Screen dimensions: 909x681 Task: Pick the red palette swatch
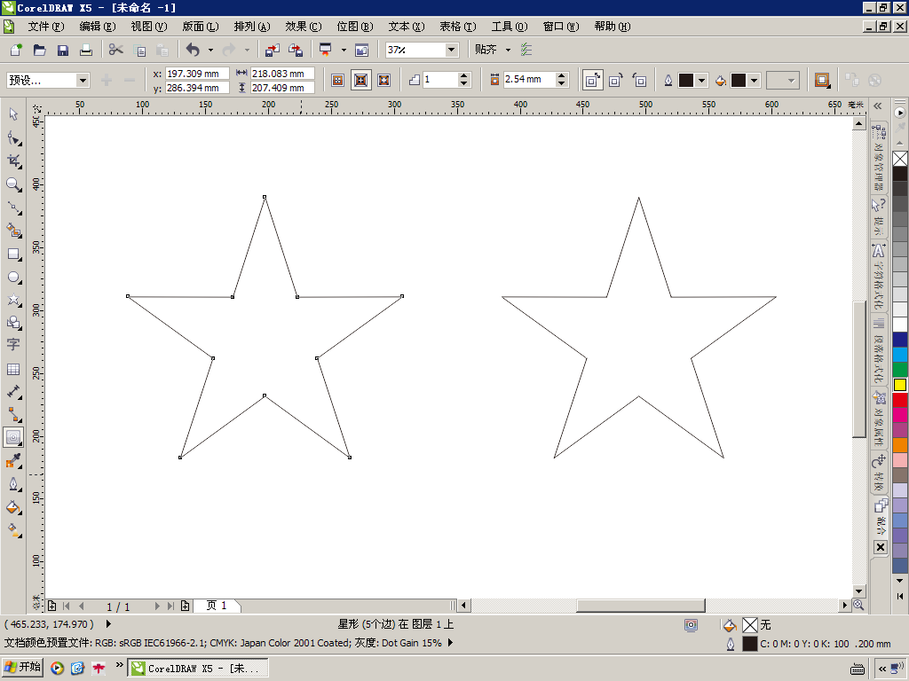coord(900,400)
